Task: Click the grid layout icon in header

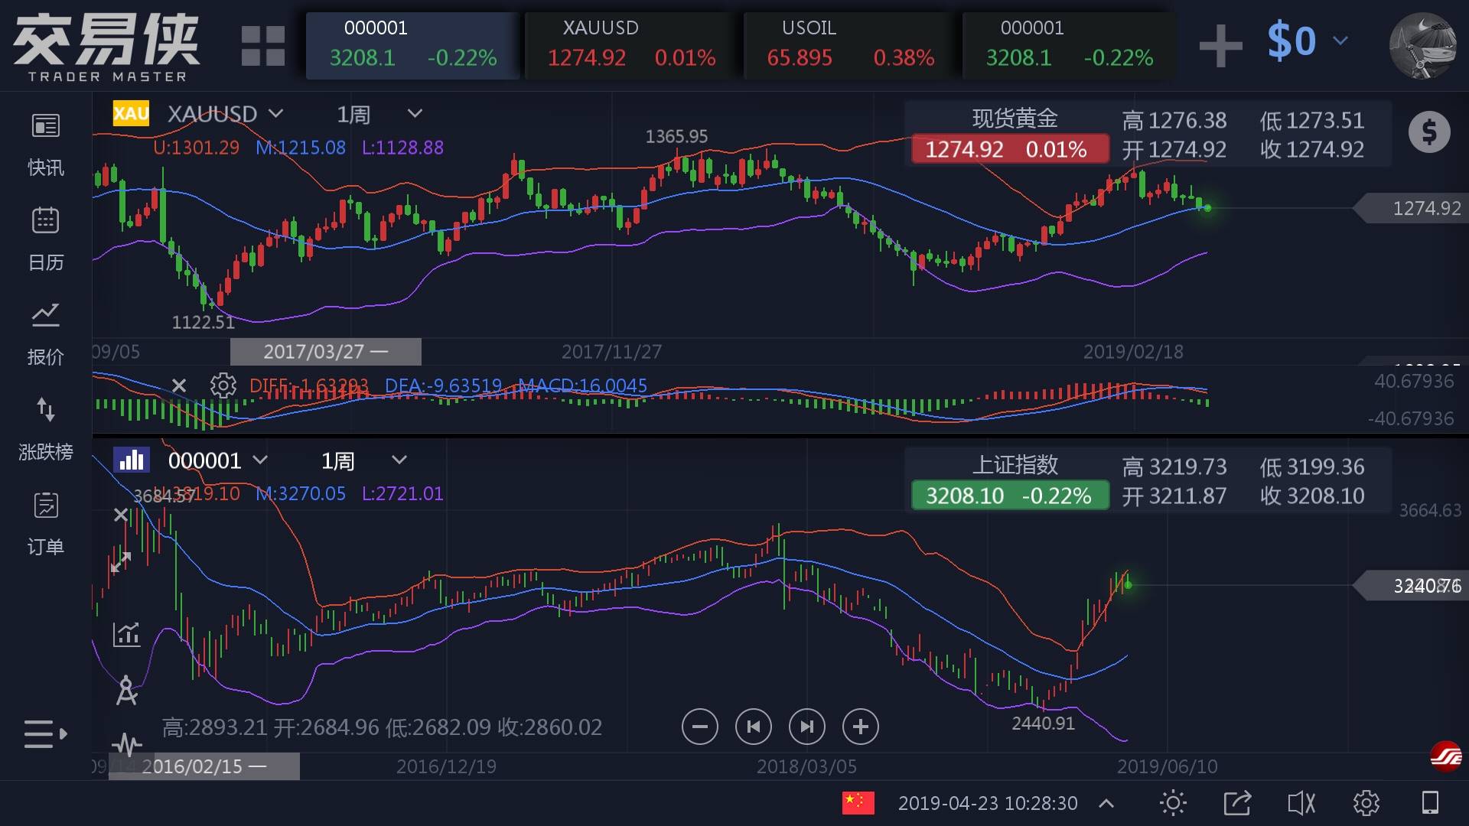Action: 262,46
